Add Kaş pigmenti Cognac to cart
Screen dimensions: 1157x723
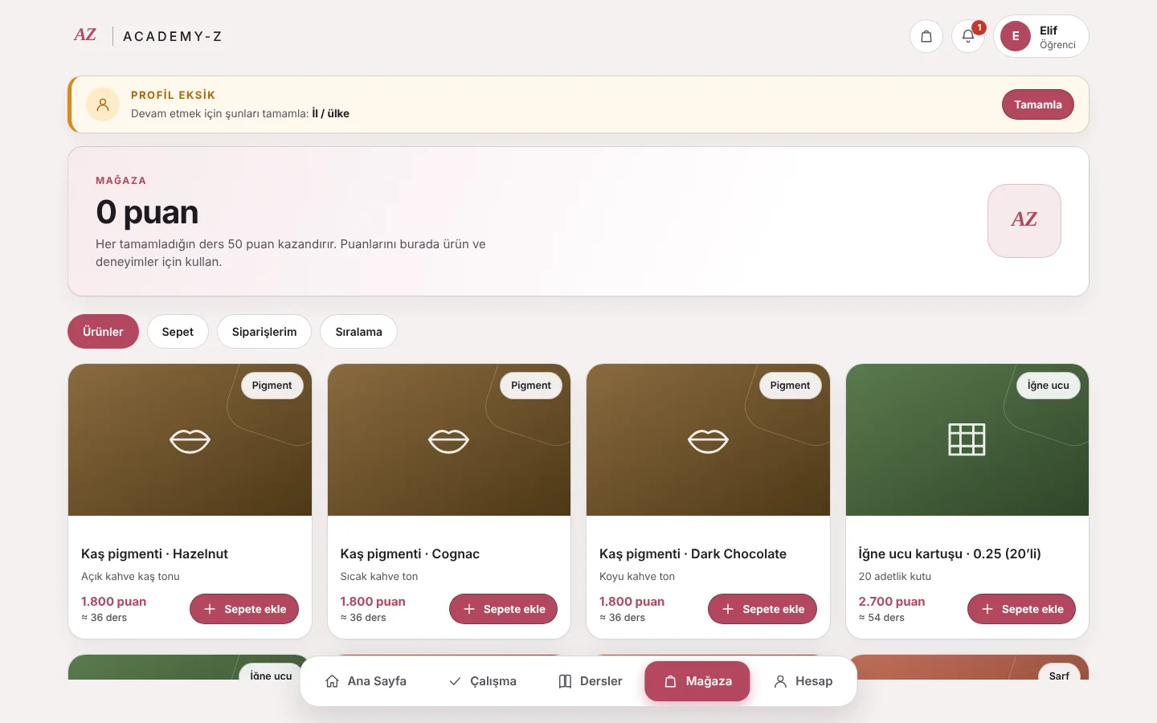pos(503,609)
